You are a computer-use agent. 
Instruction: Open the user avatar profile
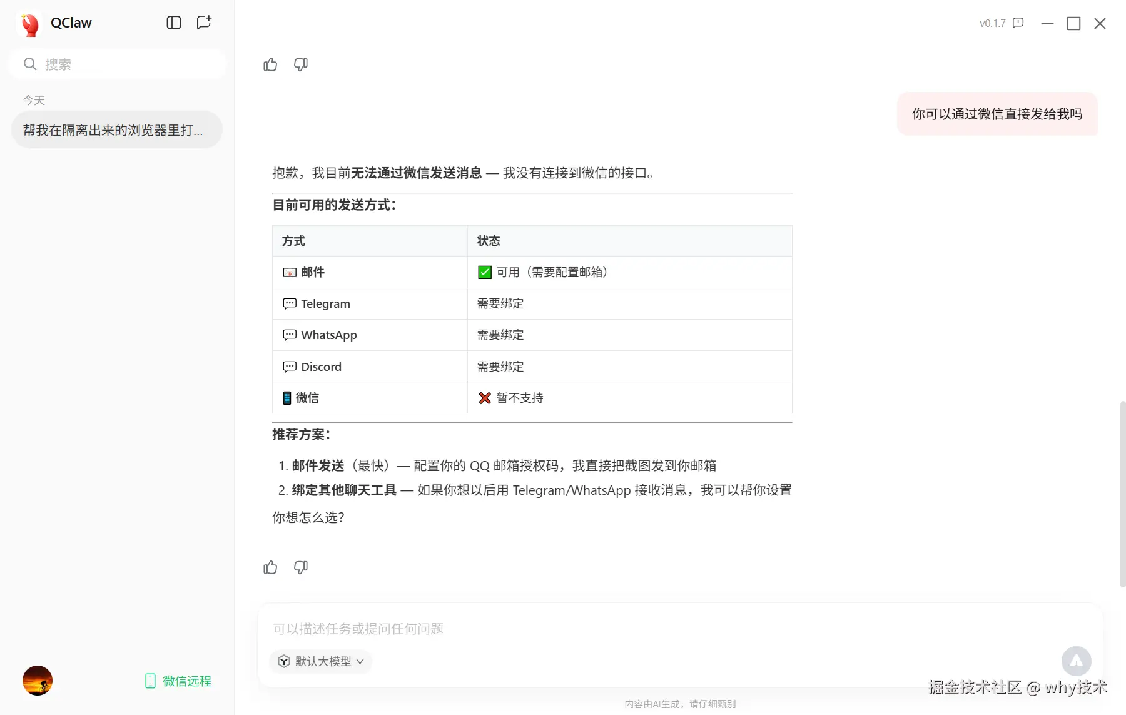pyautogui.click(x=38, y=681)
